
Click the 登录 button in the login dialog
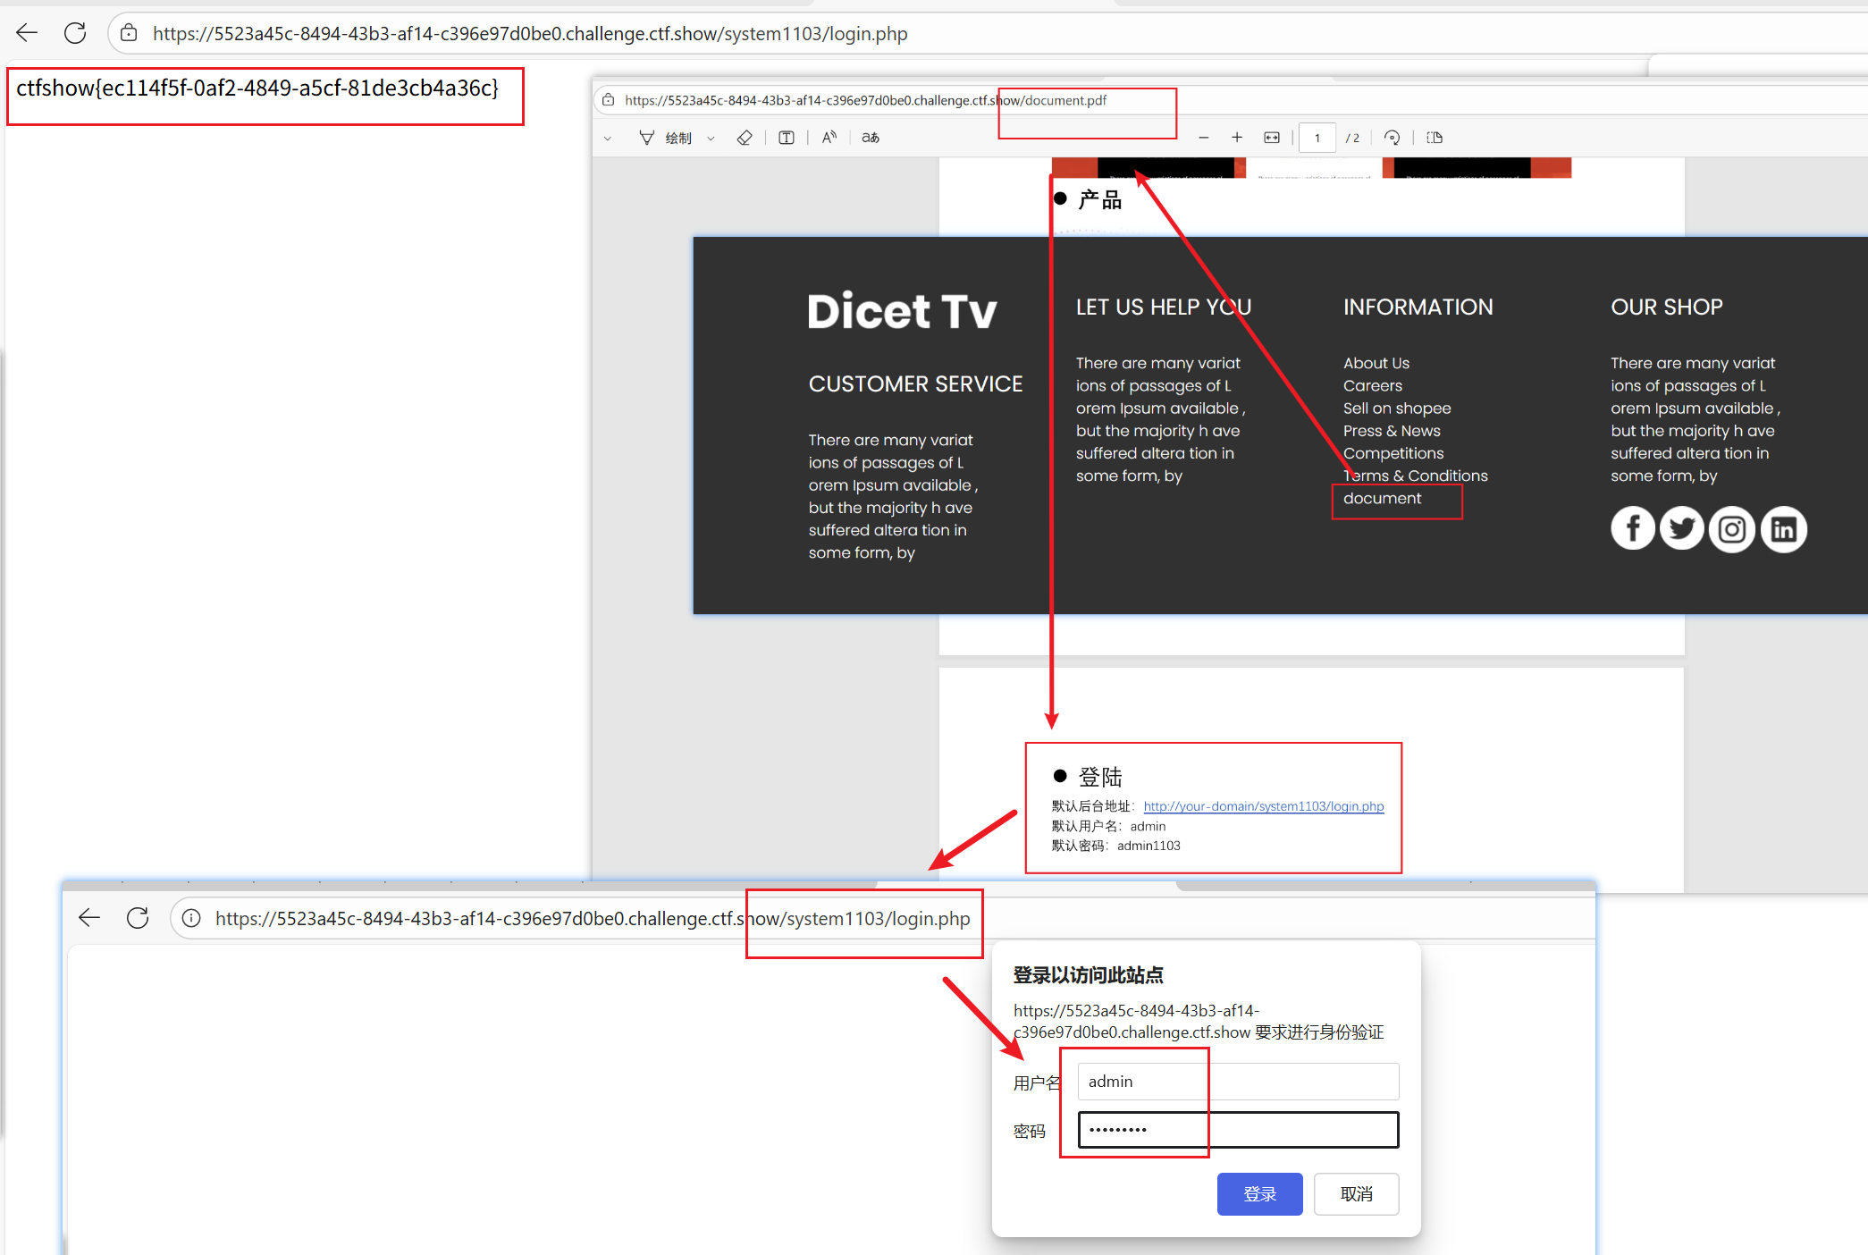point(1259,1193)
